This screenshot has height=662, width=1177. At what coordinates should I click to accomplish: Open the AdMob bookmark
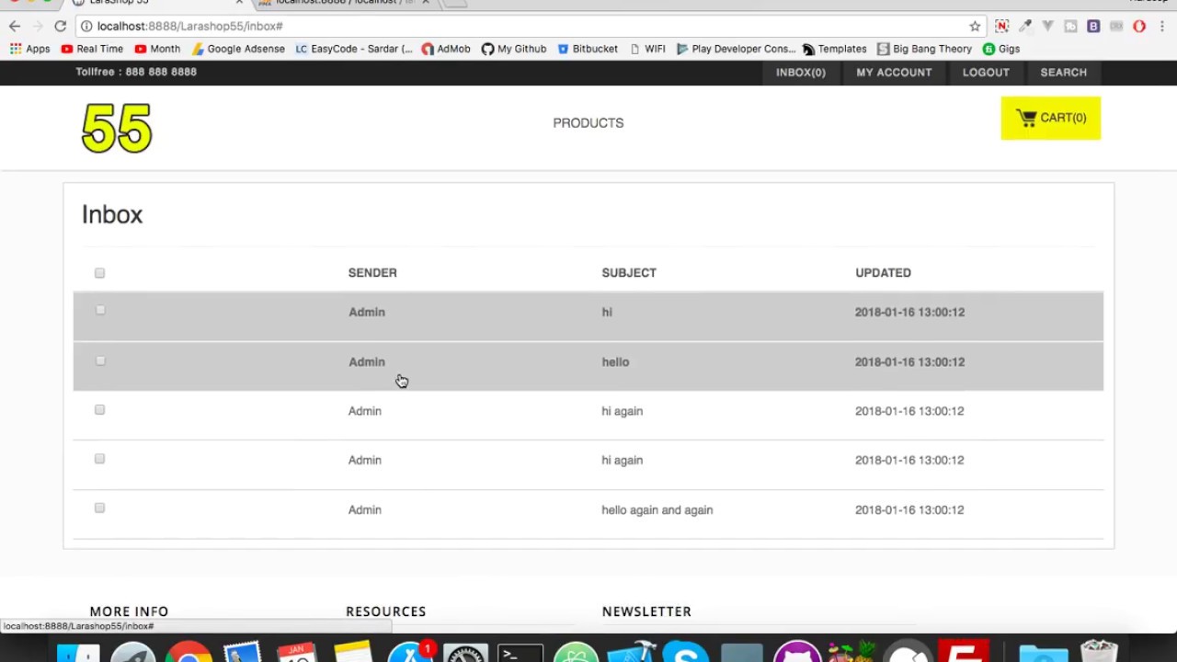click(x=446, y=49)
